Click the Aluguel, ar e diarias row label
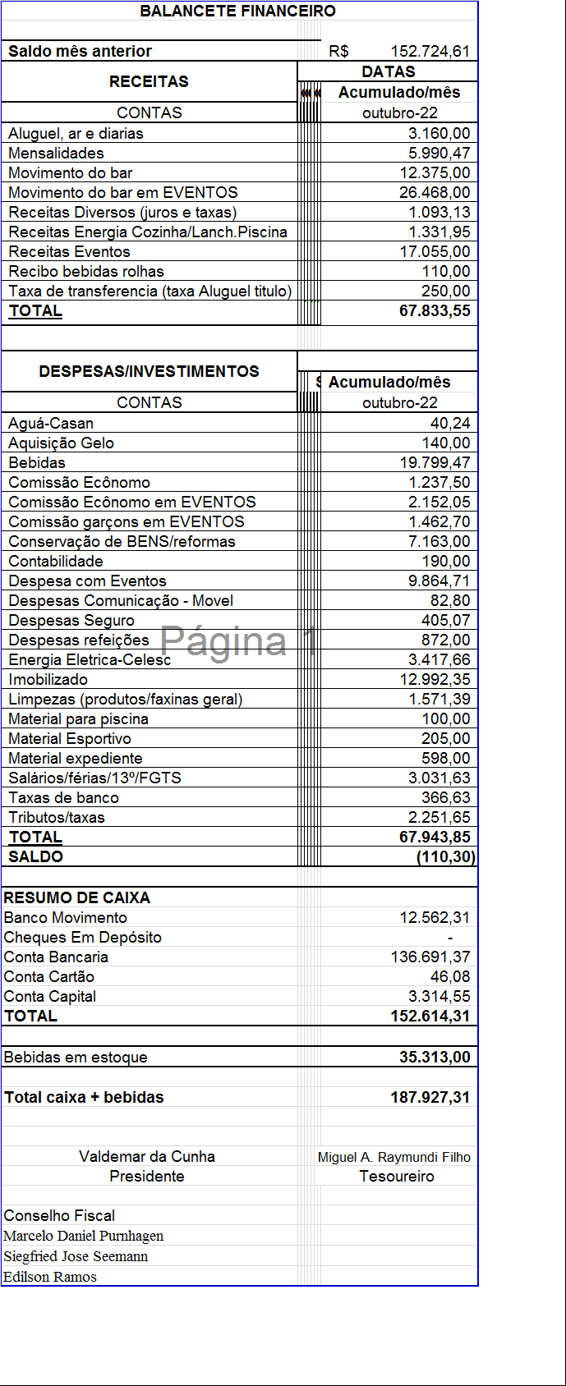 coord(76,133)
